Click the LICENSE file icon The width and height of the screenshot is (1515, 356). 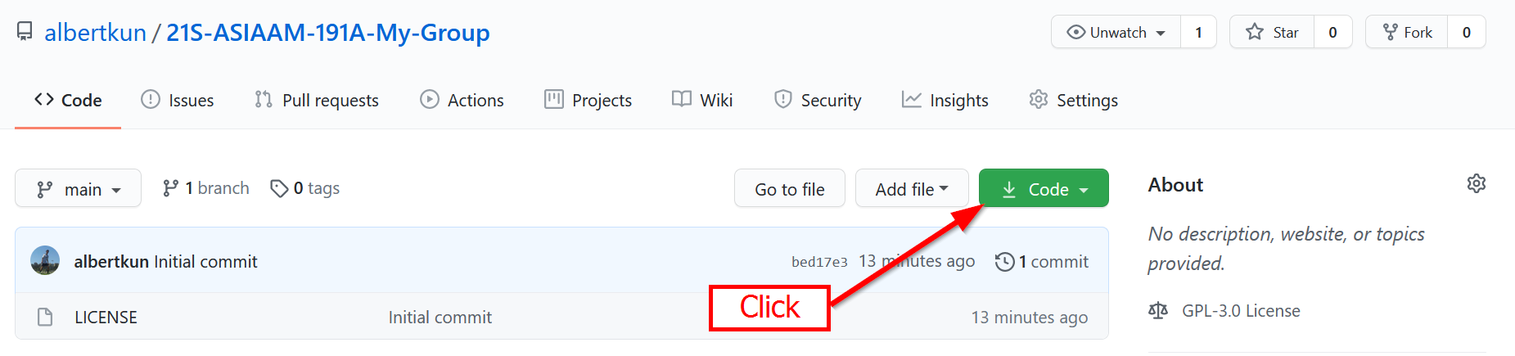point(45,317)
